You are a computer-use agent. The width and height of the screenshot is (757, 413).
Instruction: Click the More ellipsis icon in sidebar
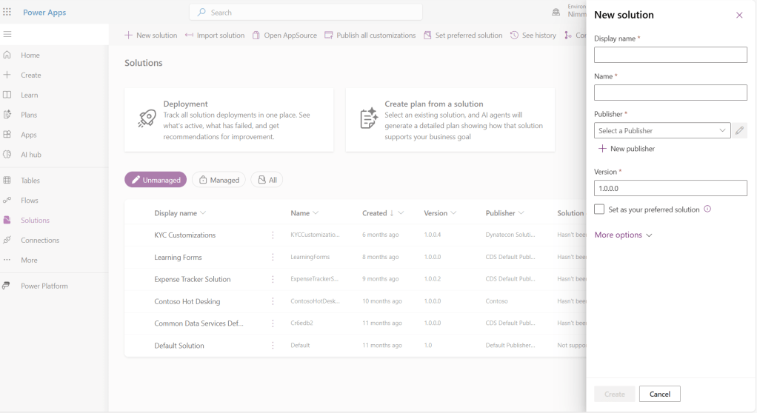[7, 260]
